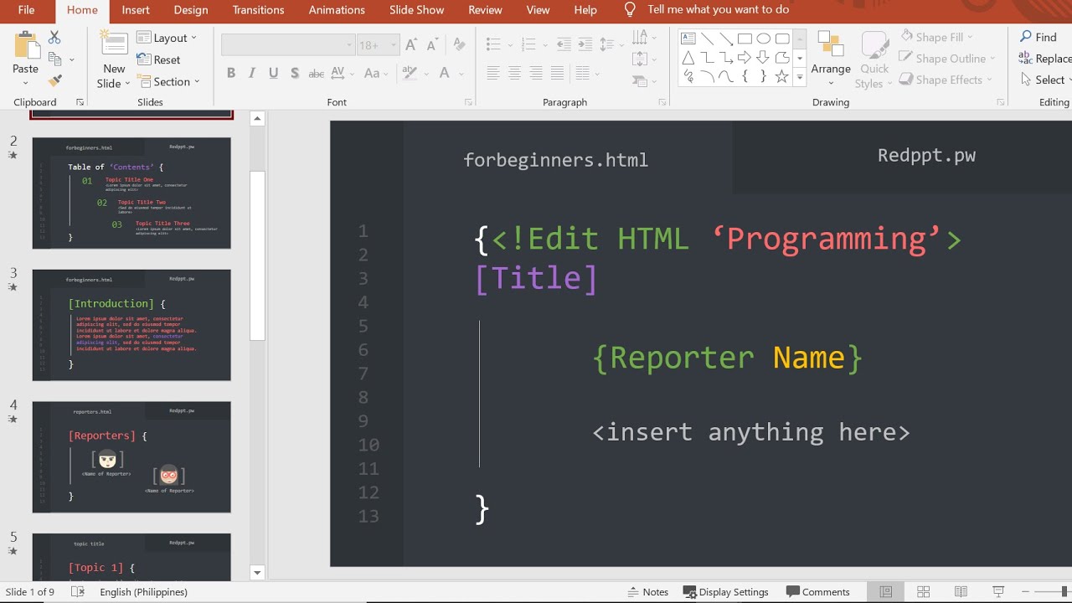Increase font size with larger A icon

(411, 45)
